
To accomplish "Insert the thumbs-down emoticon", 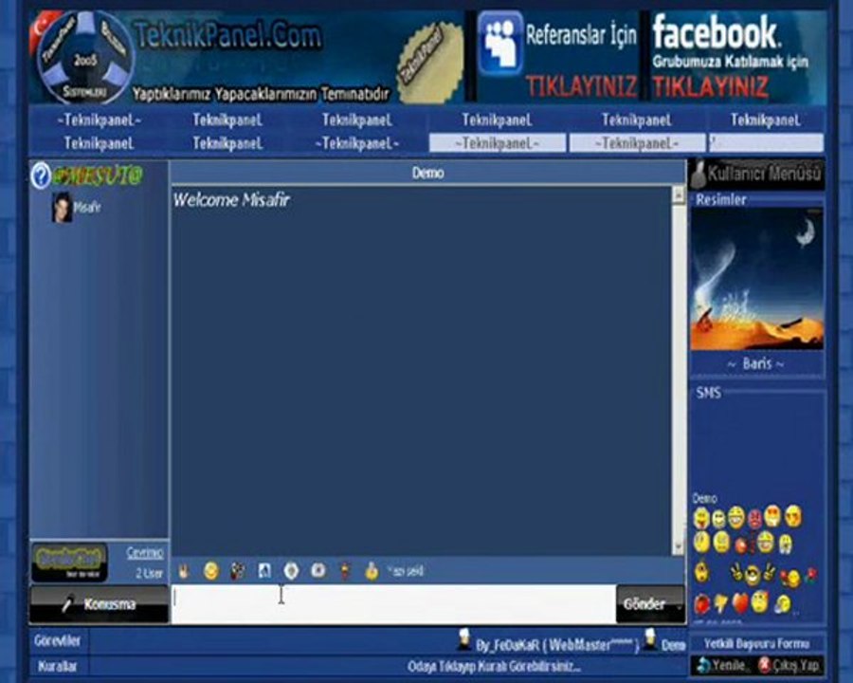I will point(720,603).
